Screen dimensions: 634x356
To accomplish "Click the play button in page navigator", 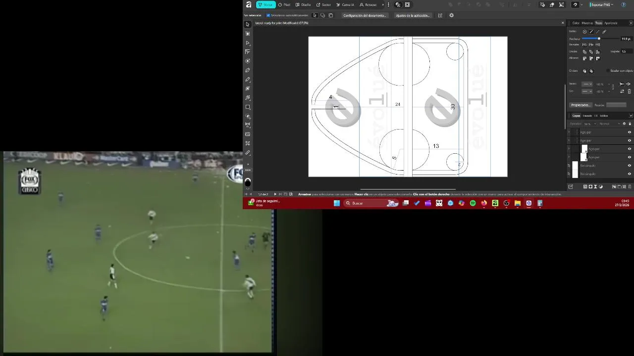I will pyautogui.click(x=275, y=194).
